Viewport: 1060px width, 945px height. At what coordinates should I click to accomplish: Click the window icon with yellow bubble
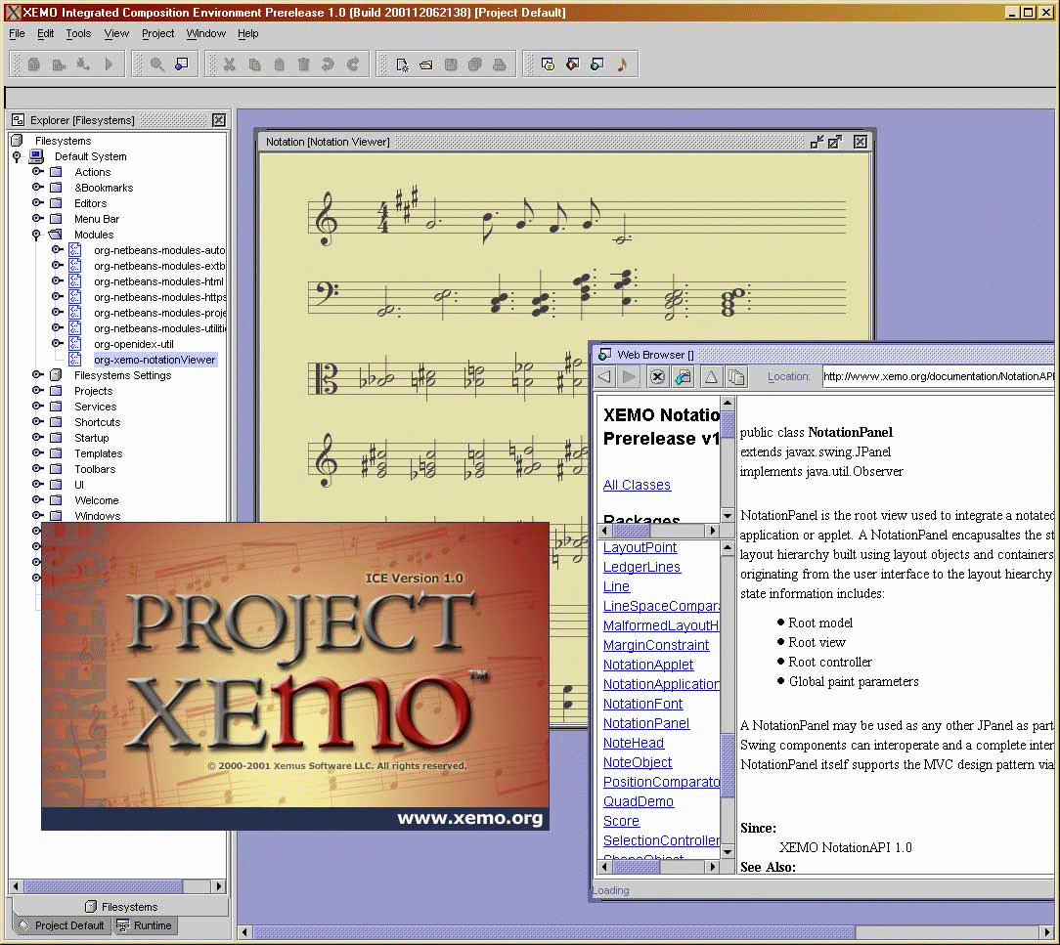point(548,64)
